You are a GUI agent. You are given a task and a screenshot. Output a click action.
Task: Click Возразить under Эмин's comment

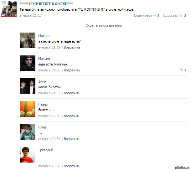pos(72,93)
